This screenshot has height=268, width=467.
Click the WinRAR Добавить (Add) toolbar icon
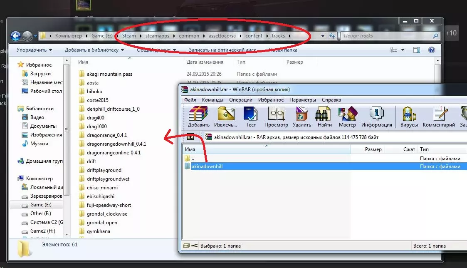pos(198,117)
